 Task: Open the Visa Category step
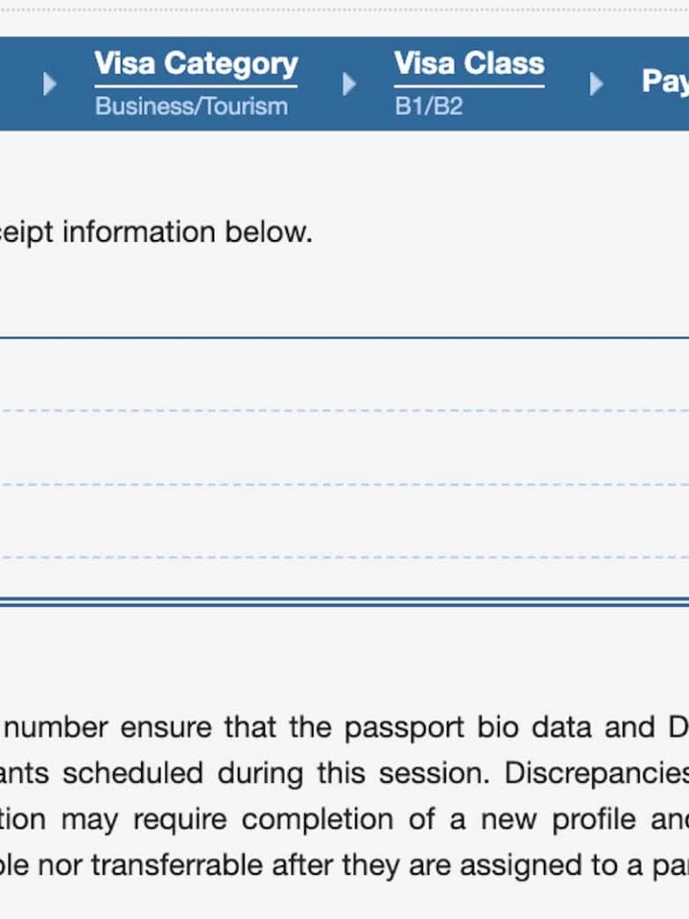(196, 64)
